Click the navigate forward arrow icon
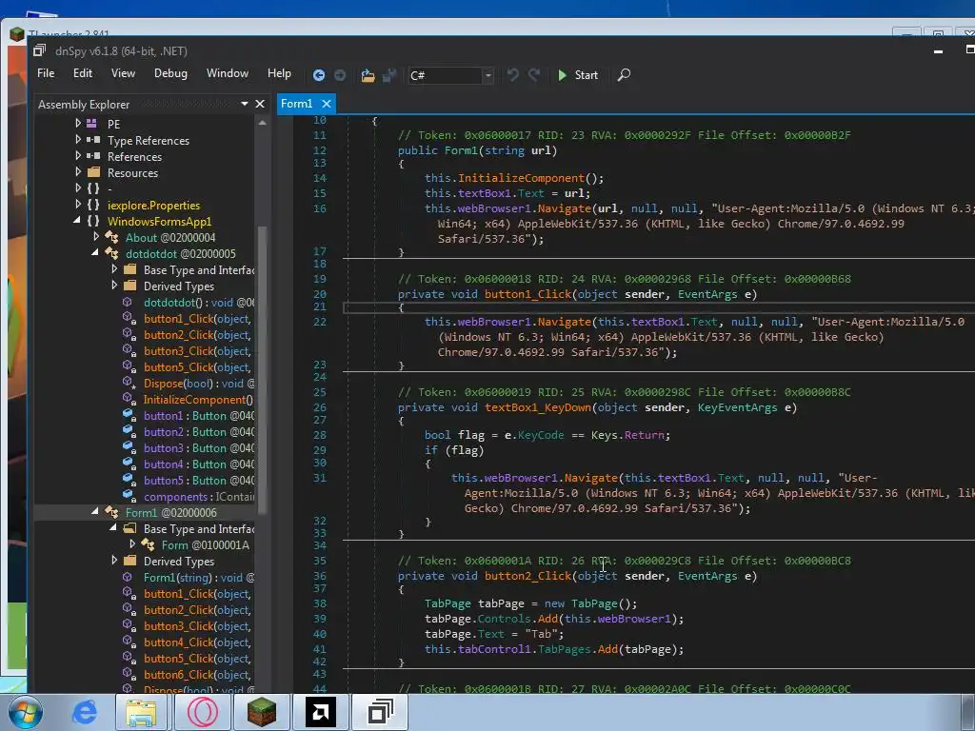 (340, 75)
